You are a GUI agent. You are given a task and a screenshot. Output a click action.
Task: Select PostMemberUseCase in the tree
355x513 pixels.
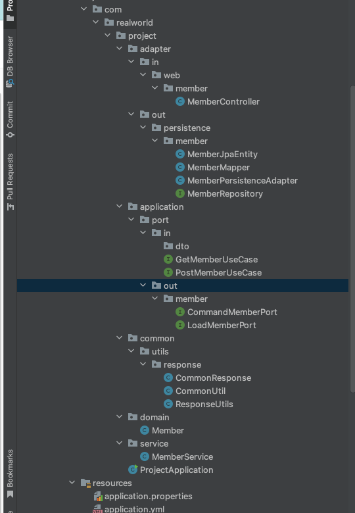(218, 272)
